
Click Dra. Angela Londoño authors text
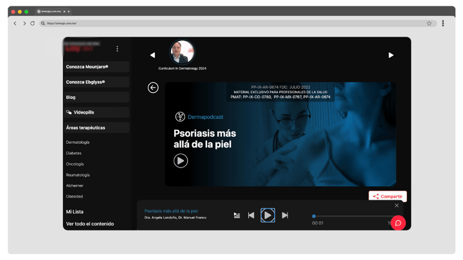tap(176, 218)
